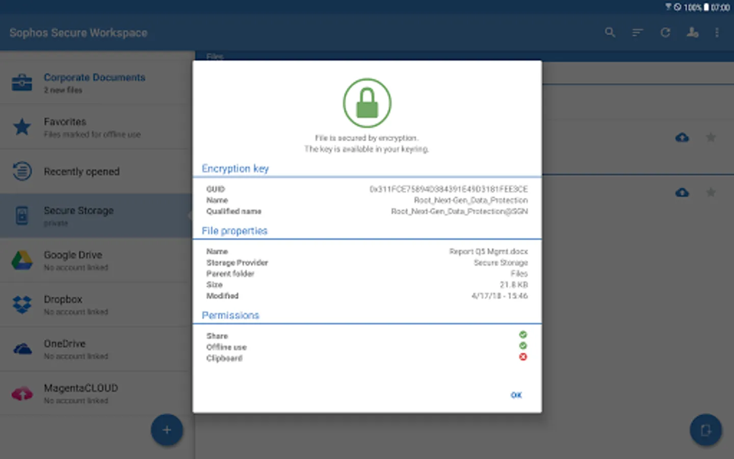Open OneDrive entry in sidebar
This screenshot has width=734, height=459.
(x=97, y=349)
